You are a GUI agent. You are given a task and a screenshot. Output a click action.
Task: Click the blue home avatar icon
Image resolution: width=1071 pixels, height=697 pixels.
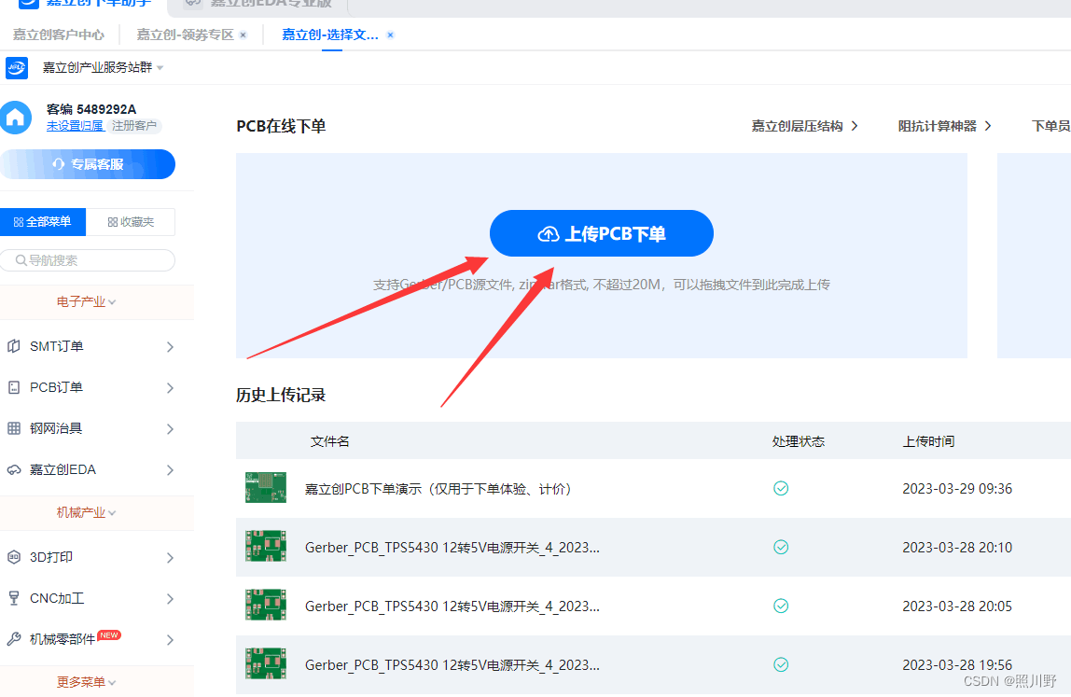[15, 118]
